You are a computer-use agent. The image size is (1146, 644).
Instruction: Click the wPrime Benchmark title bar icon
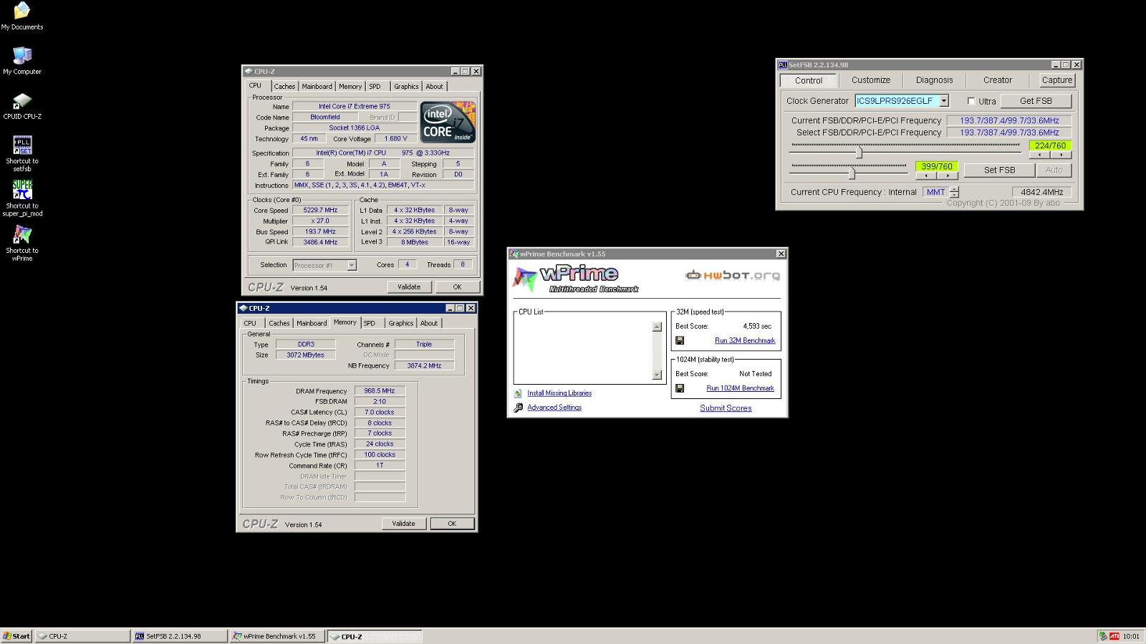(514, 254)
